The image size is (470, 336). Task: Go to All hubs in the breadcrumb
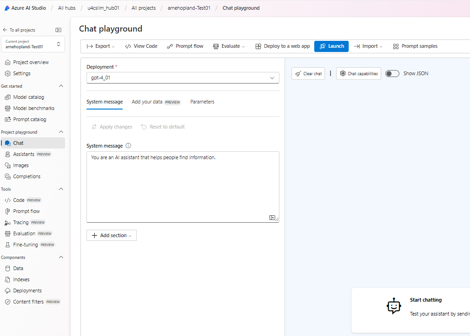[x=67, y=8]
